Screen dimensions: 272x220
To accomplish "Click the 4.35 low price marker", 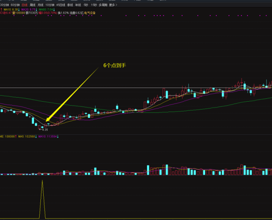I will (x=44, y=130).
